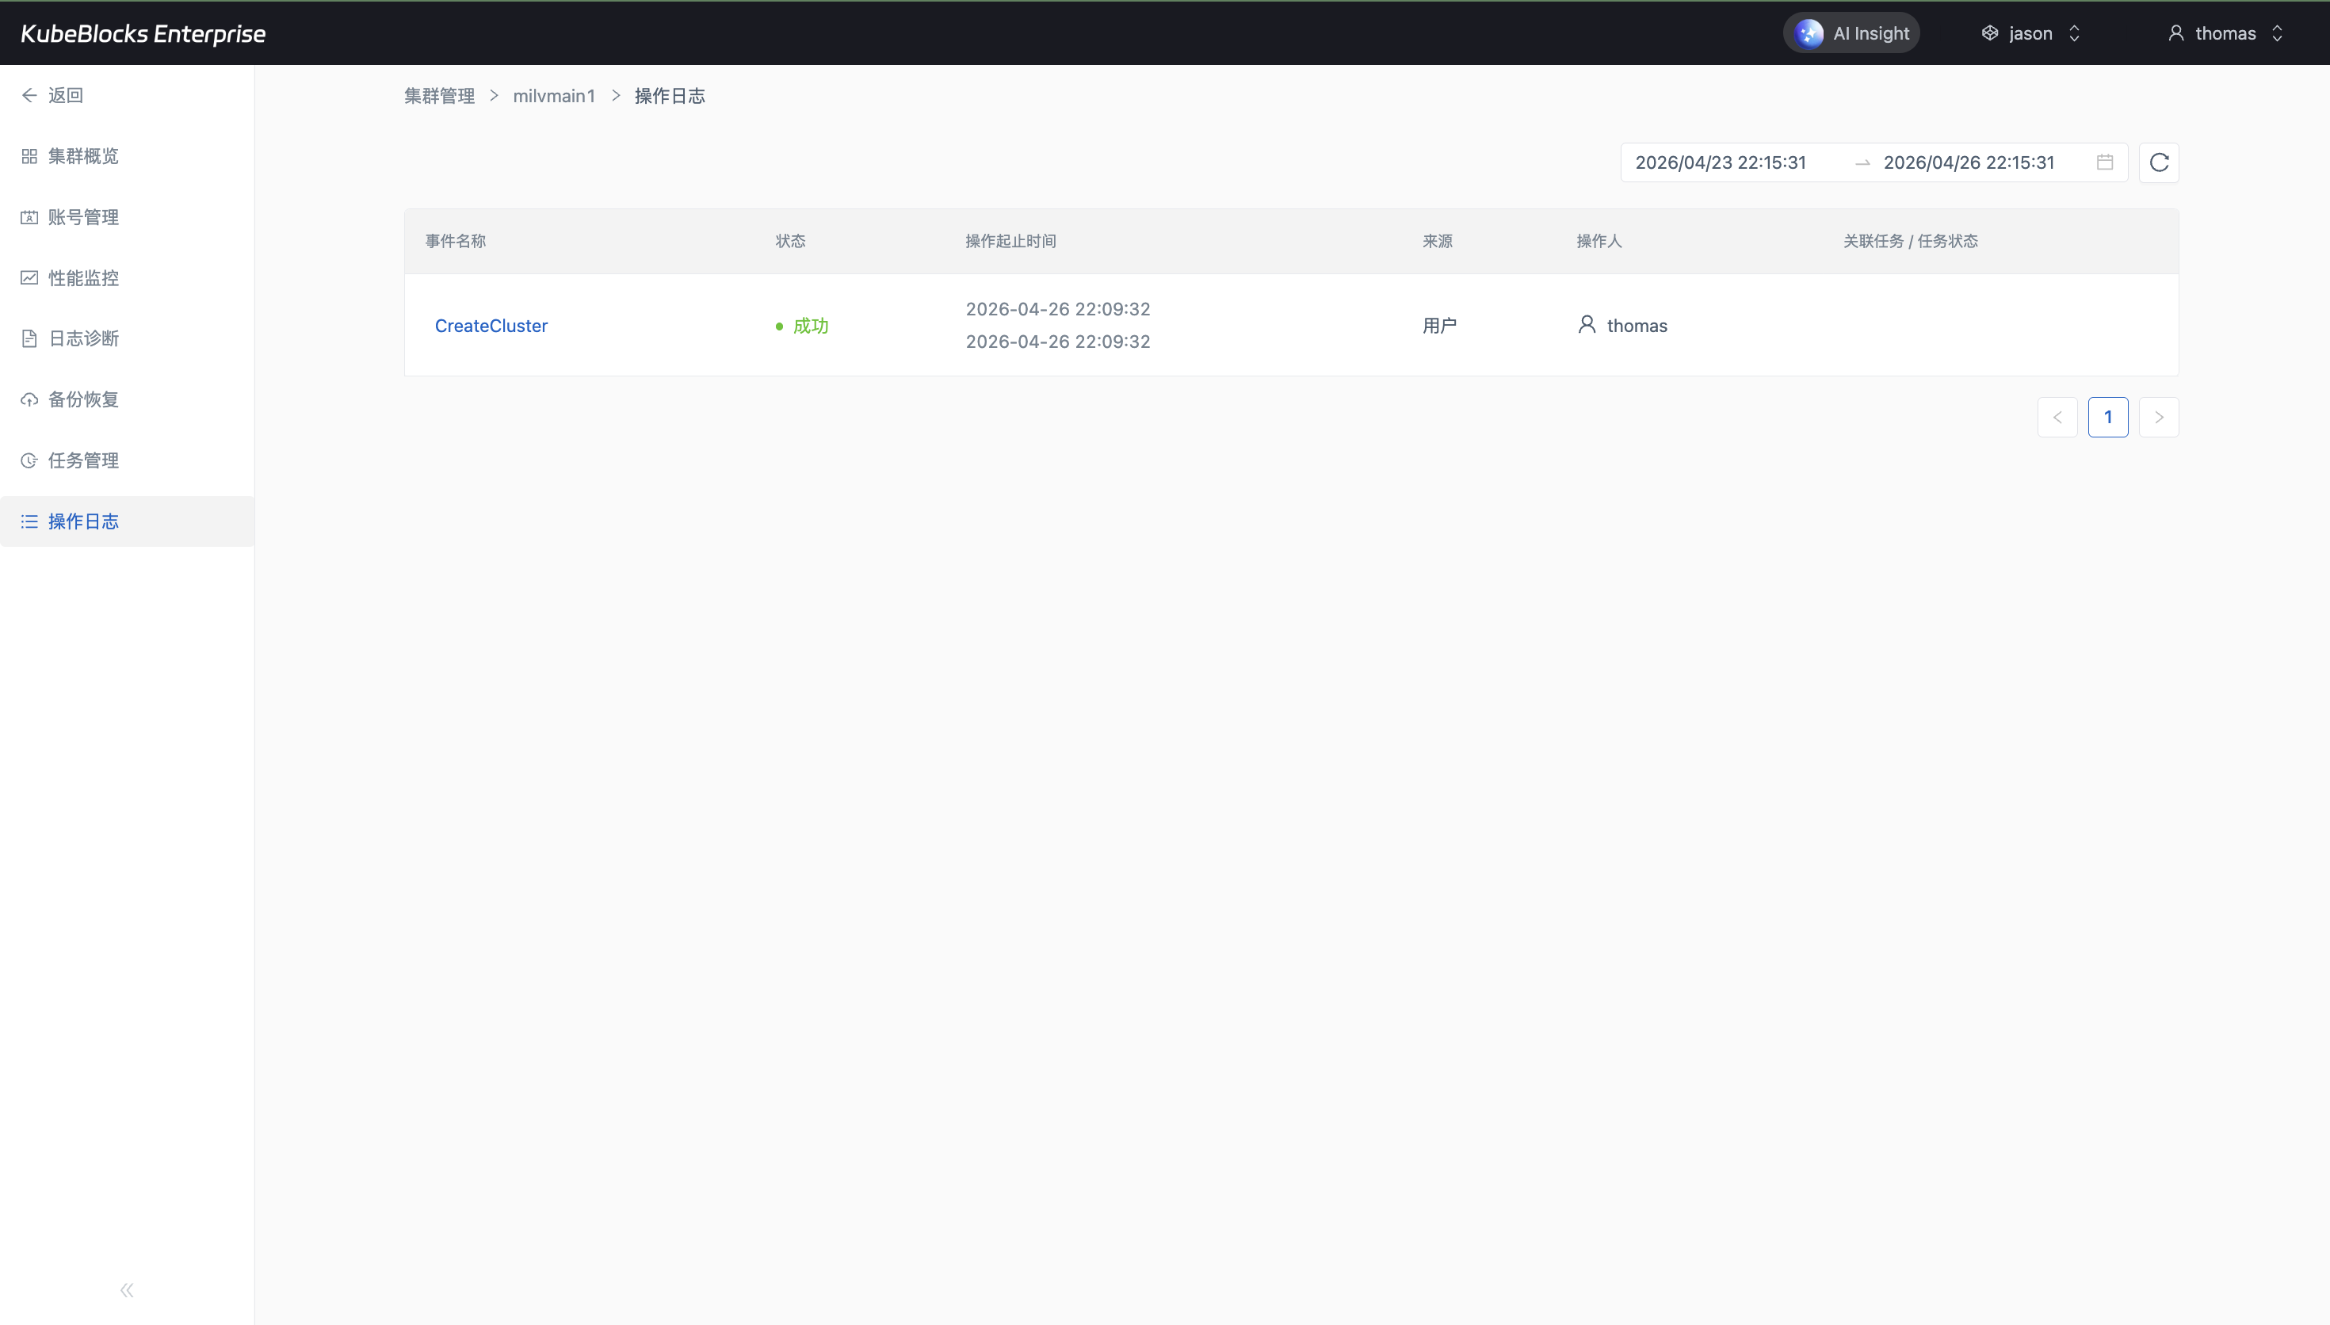Expand the thomas user account dropdown
This screenshot has width=2330, height=1325.
click(2225, 33)
